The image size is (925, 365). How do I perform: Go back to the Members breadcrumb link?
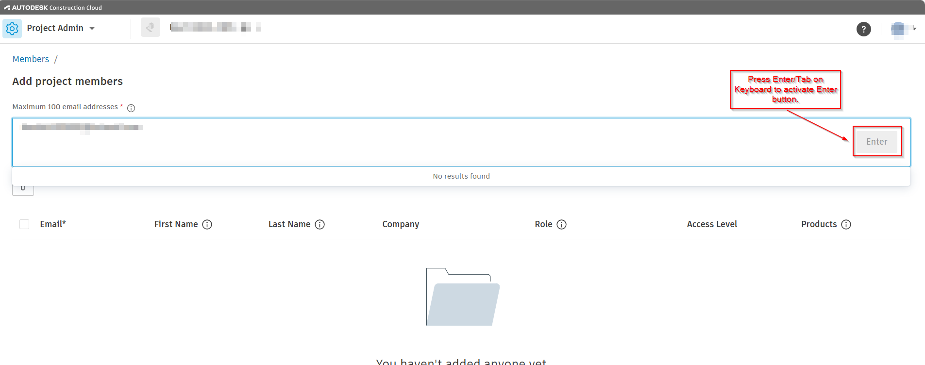click(x=31, y=59)
